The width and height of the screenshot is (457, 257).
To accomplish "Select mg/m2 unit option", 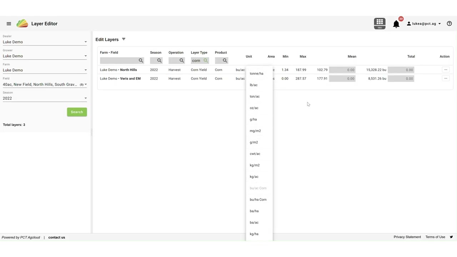I will (x=259, y=131).
